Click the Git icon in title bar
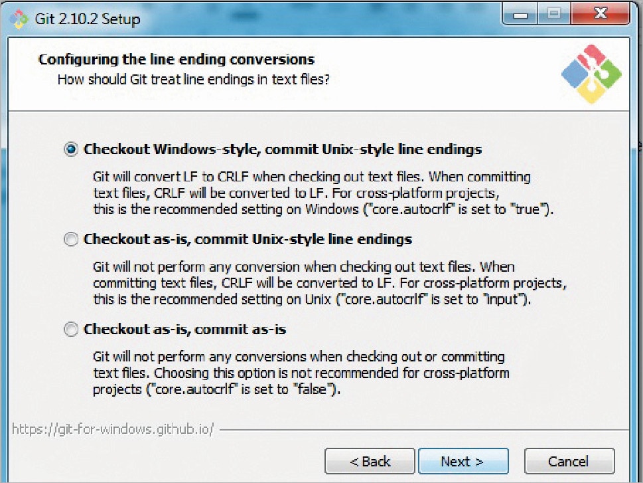 [x=19, y=18]
